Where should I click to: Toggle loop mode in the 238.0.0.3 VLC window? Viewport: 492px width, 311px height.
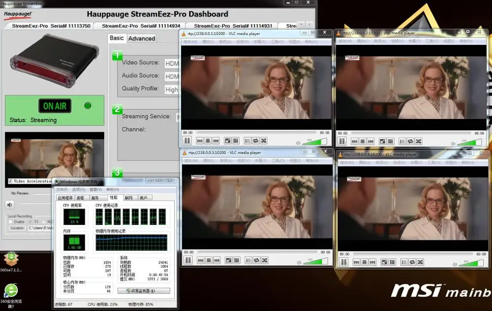(x=257, y=260)
